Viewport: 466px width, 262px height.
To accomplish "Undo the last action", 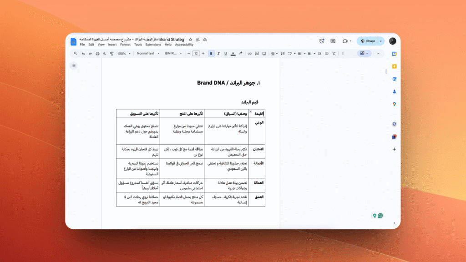I will [83, 54].
